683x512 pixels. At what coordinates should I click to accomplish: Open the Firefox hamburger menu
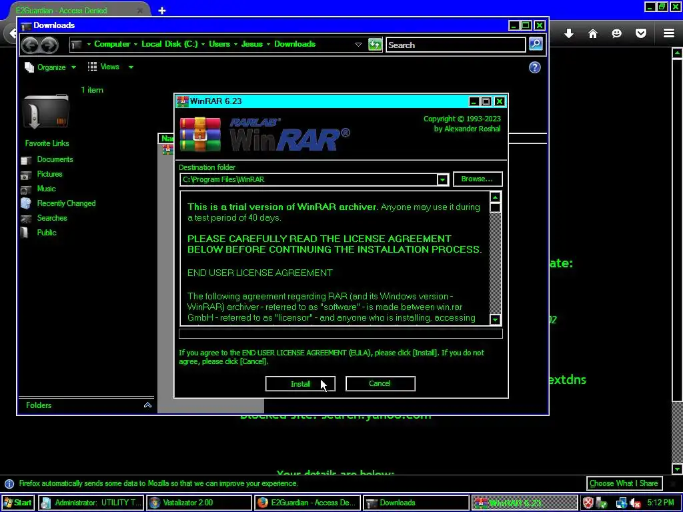point(669,33)
